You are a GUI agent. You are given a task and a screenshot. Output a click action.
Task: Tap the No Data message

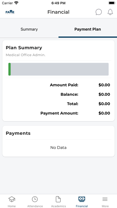pyautogui.click(x=59, y=148)
